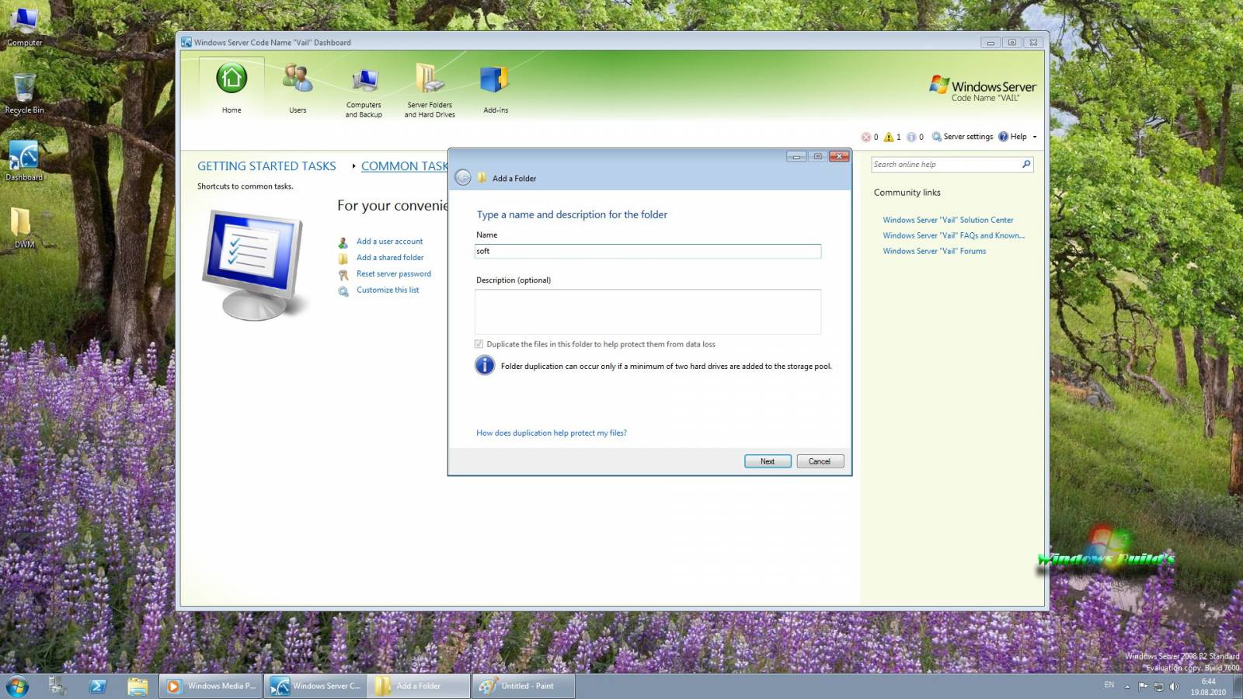The image size is (1243, 699).
Task: Open Windows Server "Vail" Forums link
Action: [934, 251]
